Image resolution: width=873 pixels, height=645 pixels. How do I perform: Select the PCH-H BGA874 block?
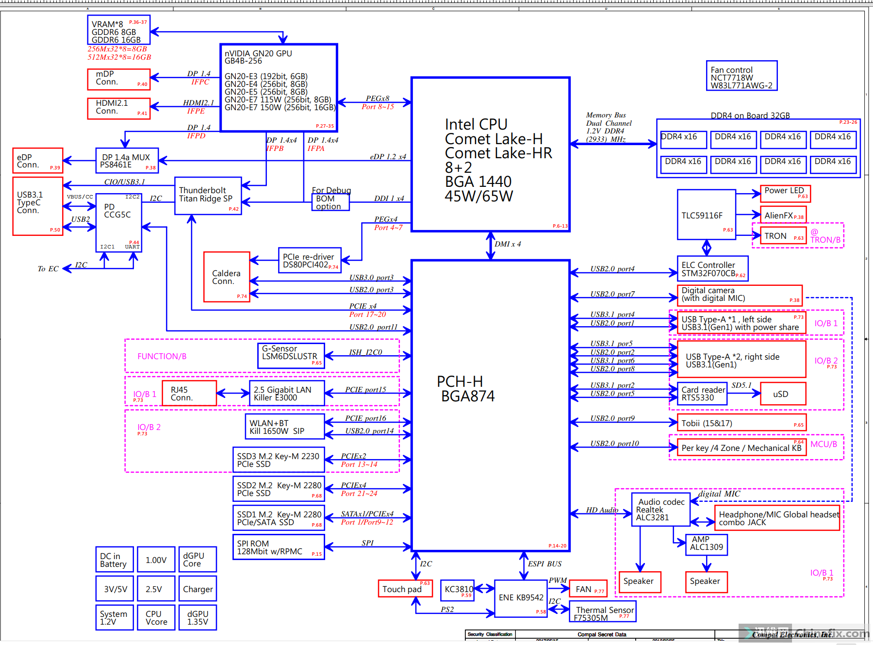pos(490,406)
